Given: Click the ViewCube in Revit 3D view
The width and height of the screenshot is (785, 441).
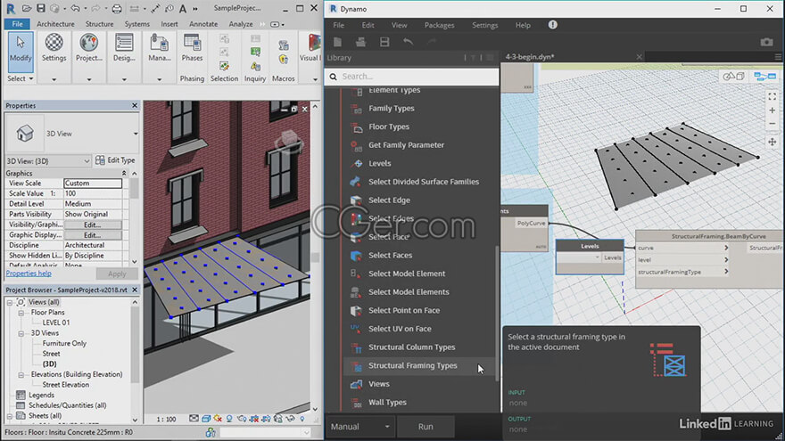Looking at the screenshot, I should click(289, 142).
